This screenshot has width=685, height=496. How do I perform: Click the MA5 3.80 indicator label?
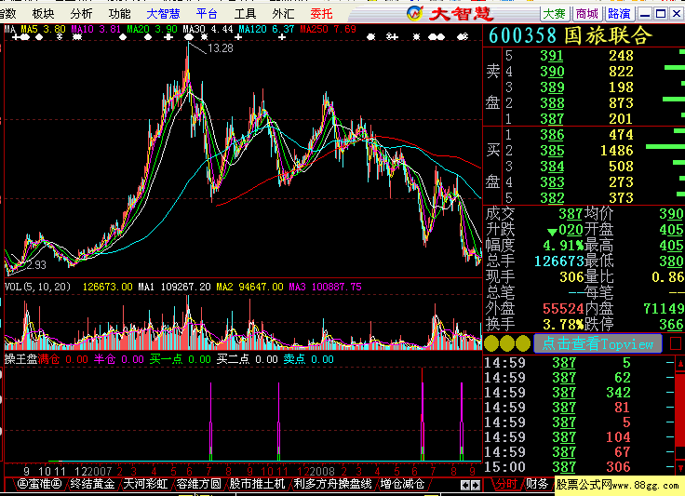(x=43, y=29)
